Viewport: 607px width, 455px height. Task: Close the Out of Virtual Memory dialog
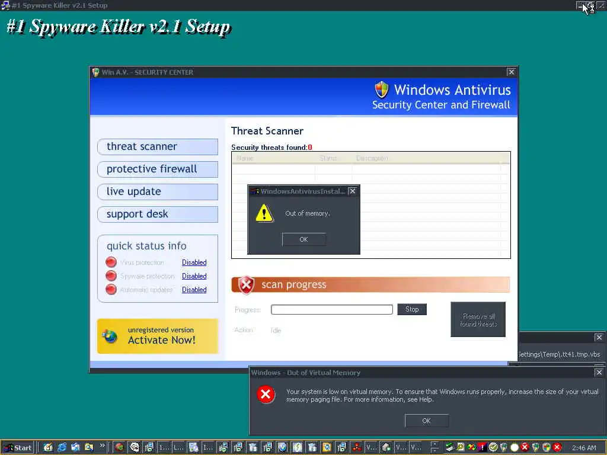click(x=599, y=372)
